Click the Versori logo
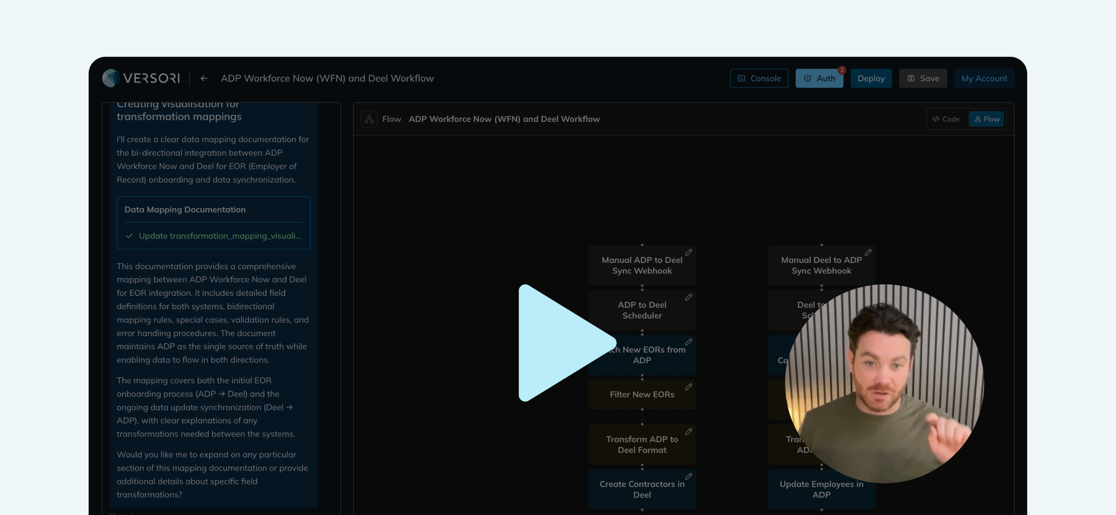 [141, 78]
